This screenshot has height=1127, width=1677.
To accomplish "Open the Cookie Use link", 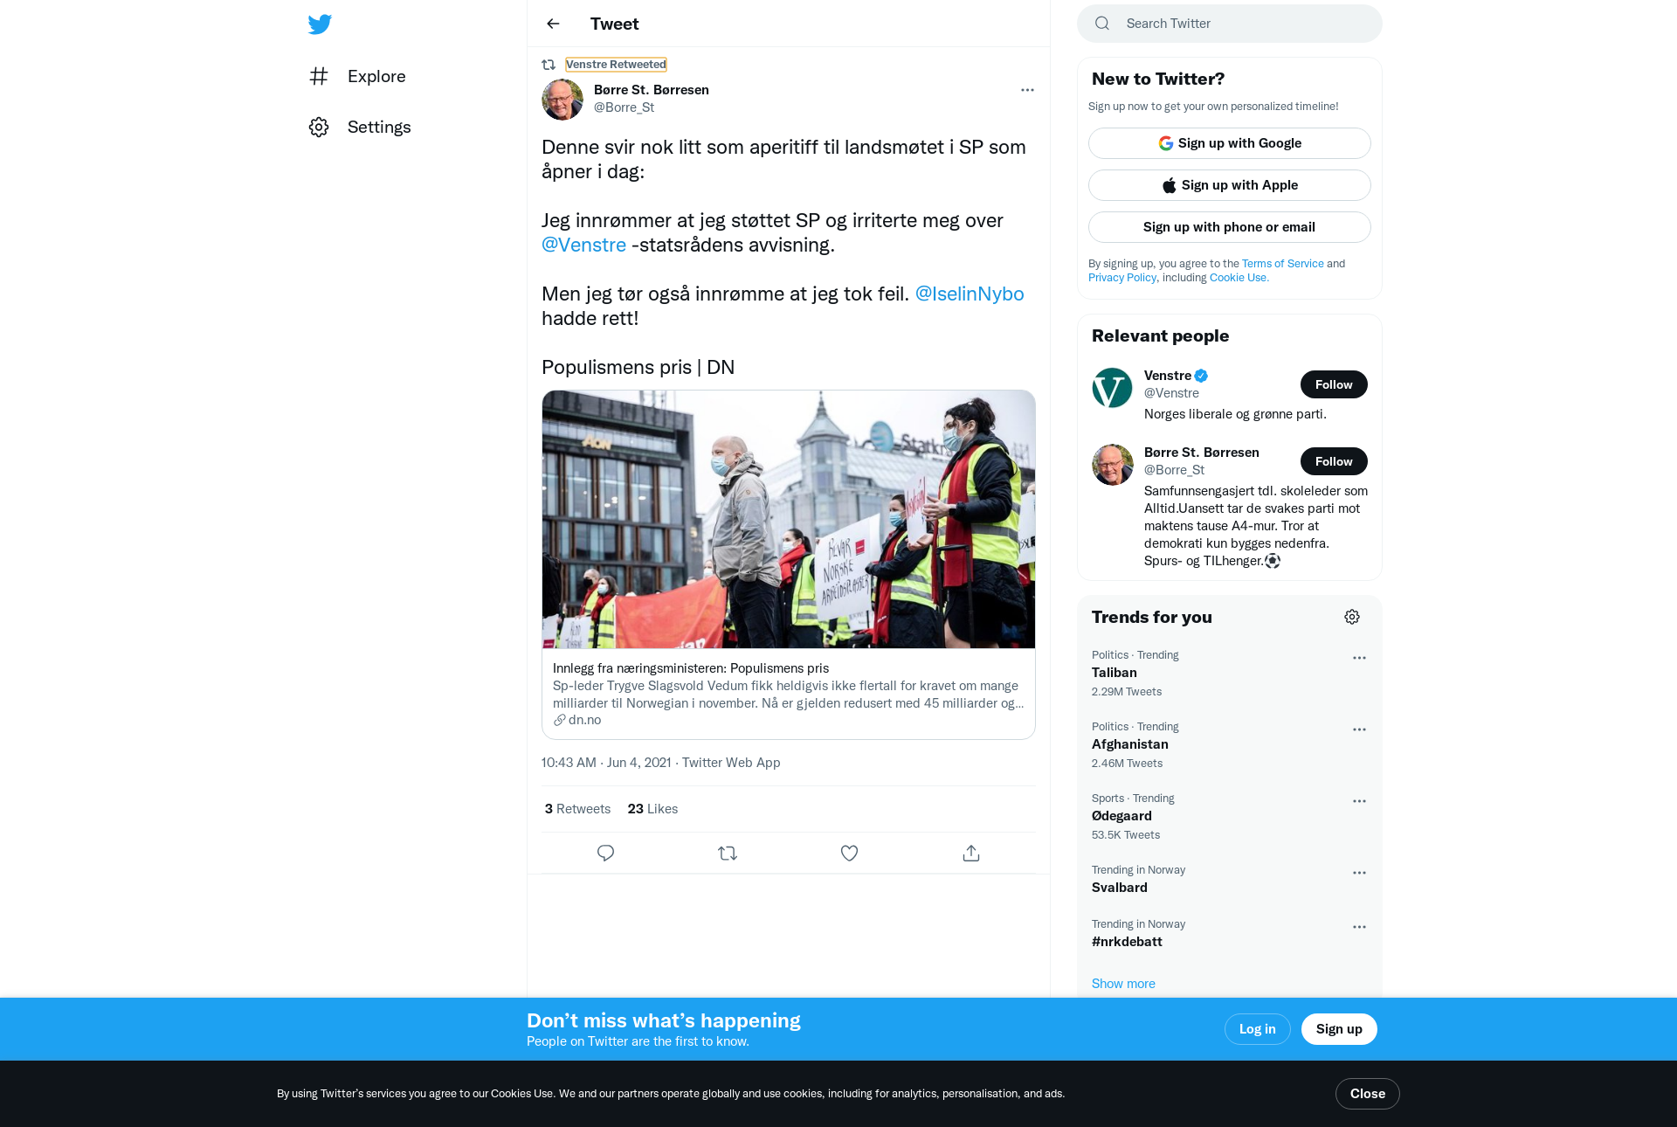I will pyautogui.click(x=1239, y=278).
